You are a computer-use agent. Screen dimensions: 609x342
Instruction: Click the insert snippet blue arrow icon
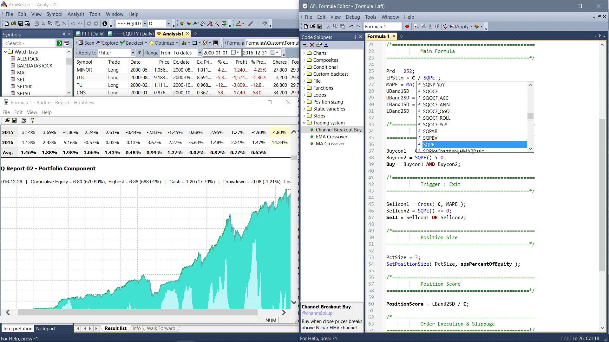(326, 45)
